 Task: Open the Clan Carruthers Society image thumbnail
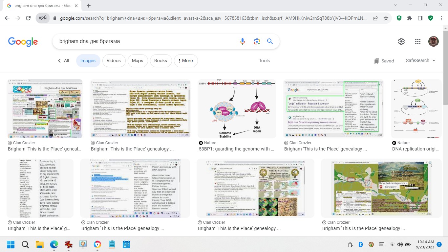255,188
